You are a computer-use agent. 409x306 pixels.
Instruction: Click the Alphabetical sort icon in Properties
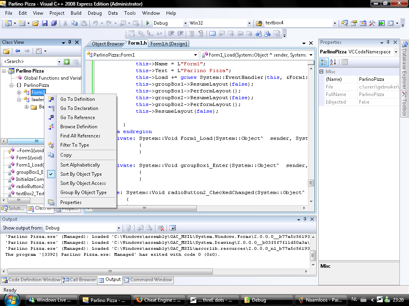coord(333,62)
